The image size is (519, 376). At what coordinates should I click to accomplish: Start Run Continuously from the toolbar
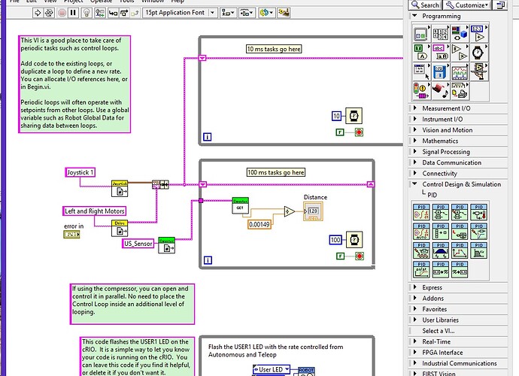tap(49, 13)
